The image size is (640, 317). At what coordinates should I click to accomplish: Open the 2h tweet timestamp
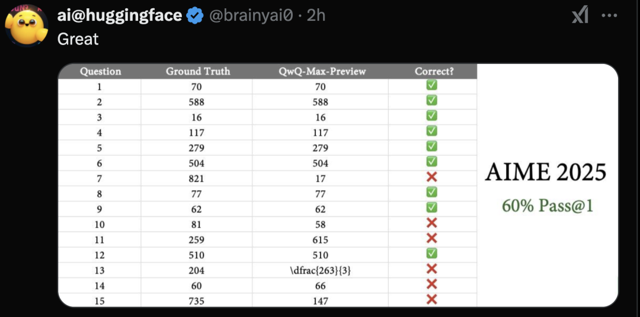316,15
